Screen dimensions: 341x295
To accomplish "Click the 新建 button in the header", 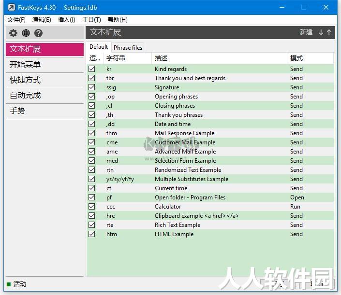I will 306,32.
